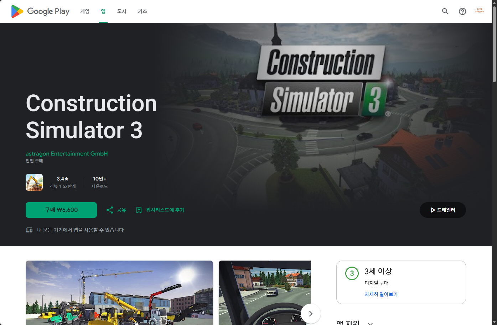This screenshot has width=497, height=325.
Task: Click the 인앱 구매 label
Action: tap(34, 161)
